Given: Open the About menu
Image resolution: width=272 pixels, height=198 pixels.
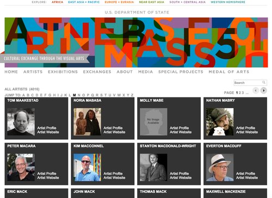Looking at the screenshot, I should tap(125, 72).
